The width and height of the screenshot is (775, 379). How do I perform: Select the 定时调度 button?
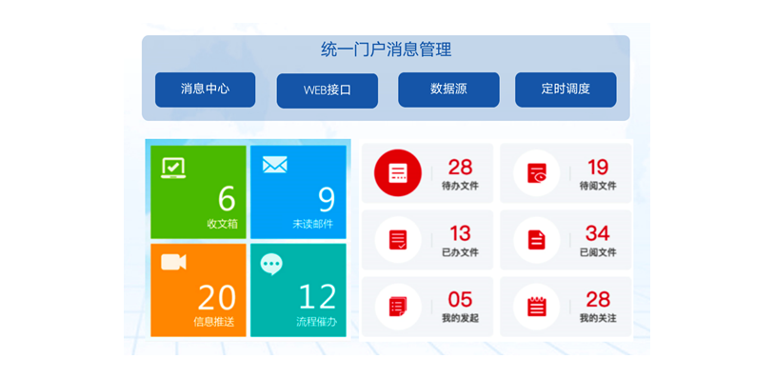(x=566, y=90)
